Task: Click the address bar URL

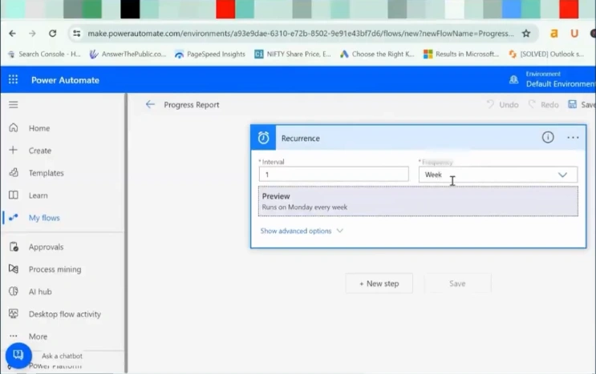Action: [300, 34]
